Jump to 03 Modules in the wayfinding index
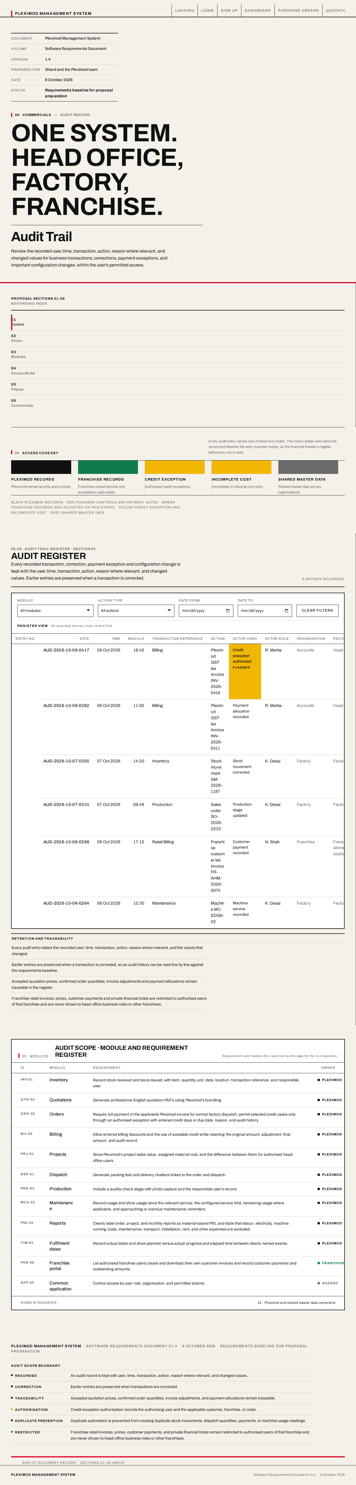The width and height of the screenshot is (356, 1485). click(178, 355)
